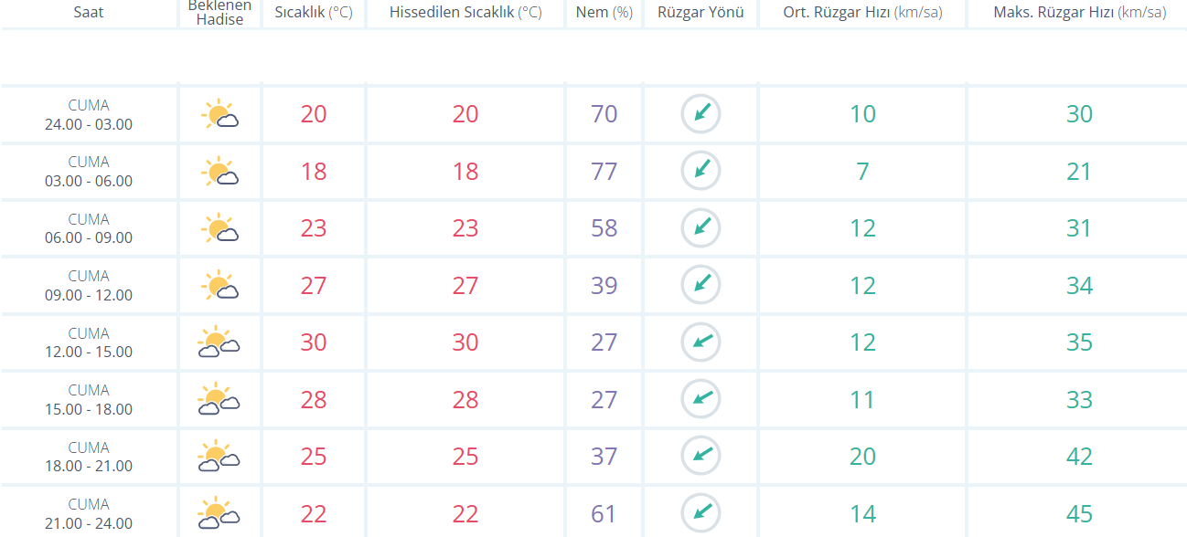1187x537 pixels.
Task: Click the Rüzgar Yönü column header
Action: (x=701, y=13)
